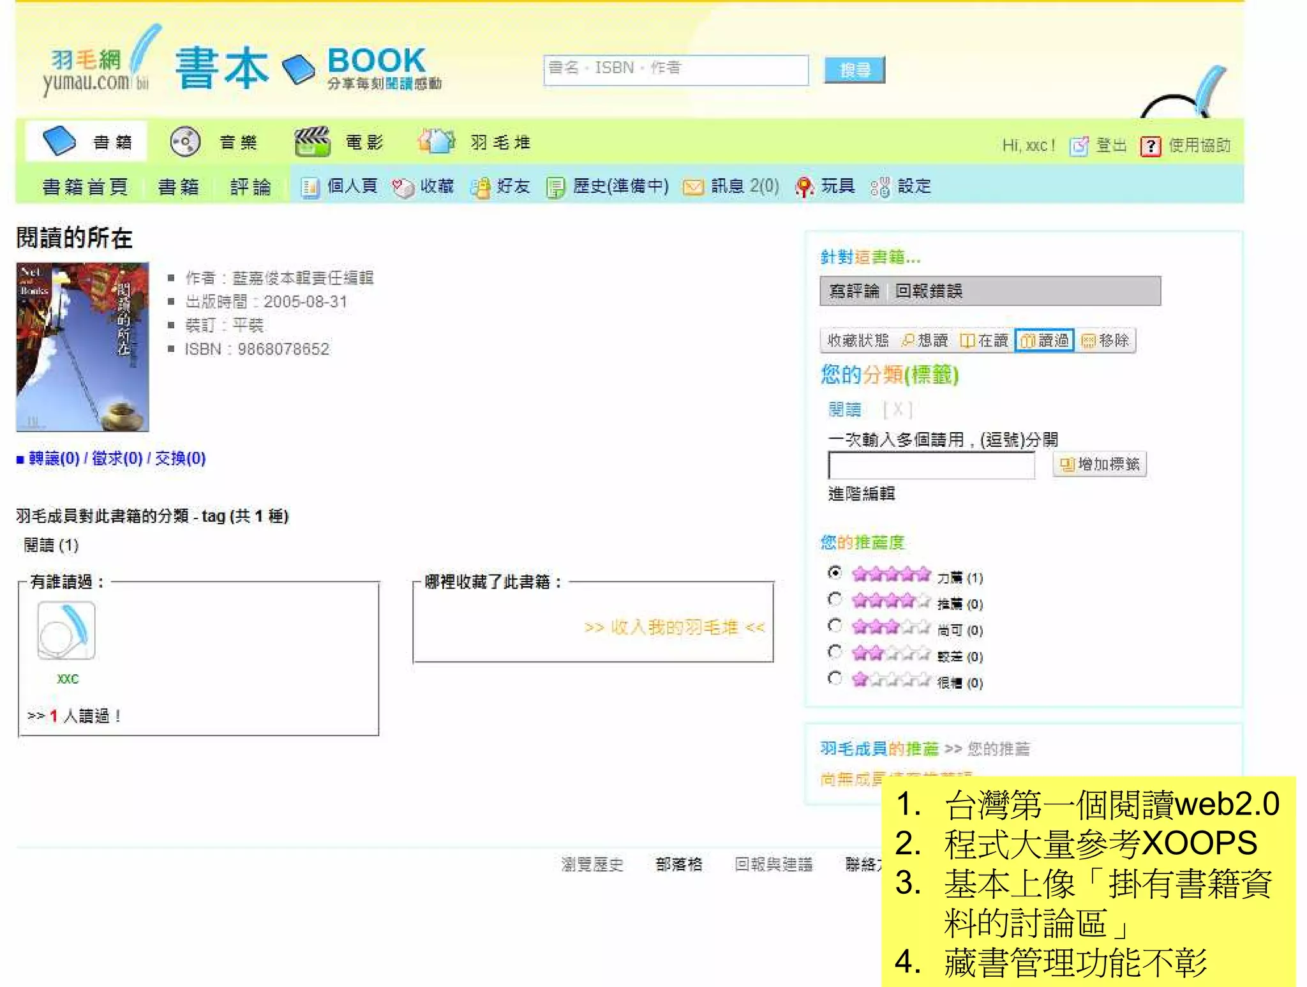Click the 增加標籤 add tag button
This screenshot has height=987, width=1307.
[x=1099, y=464]
